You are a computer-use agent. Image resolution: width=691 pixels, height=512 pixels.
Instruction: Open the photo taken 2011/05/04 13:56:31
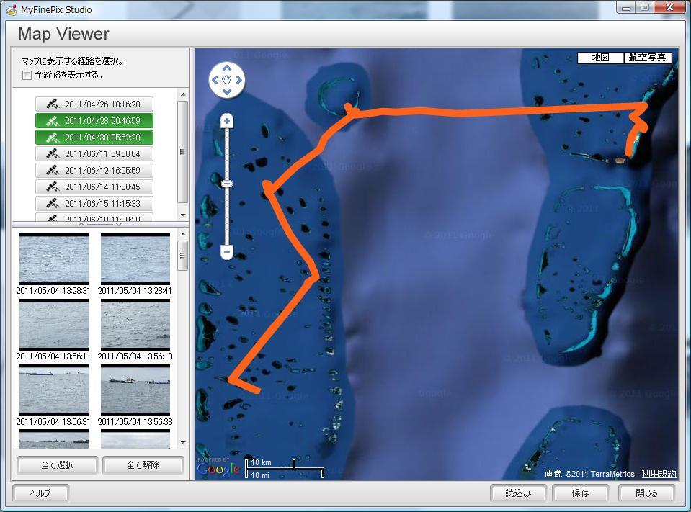tap(54, 390)
